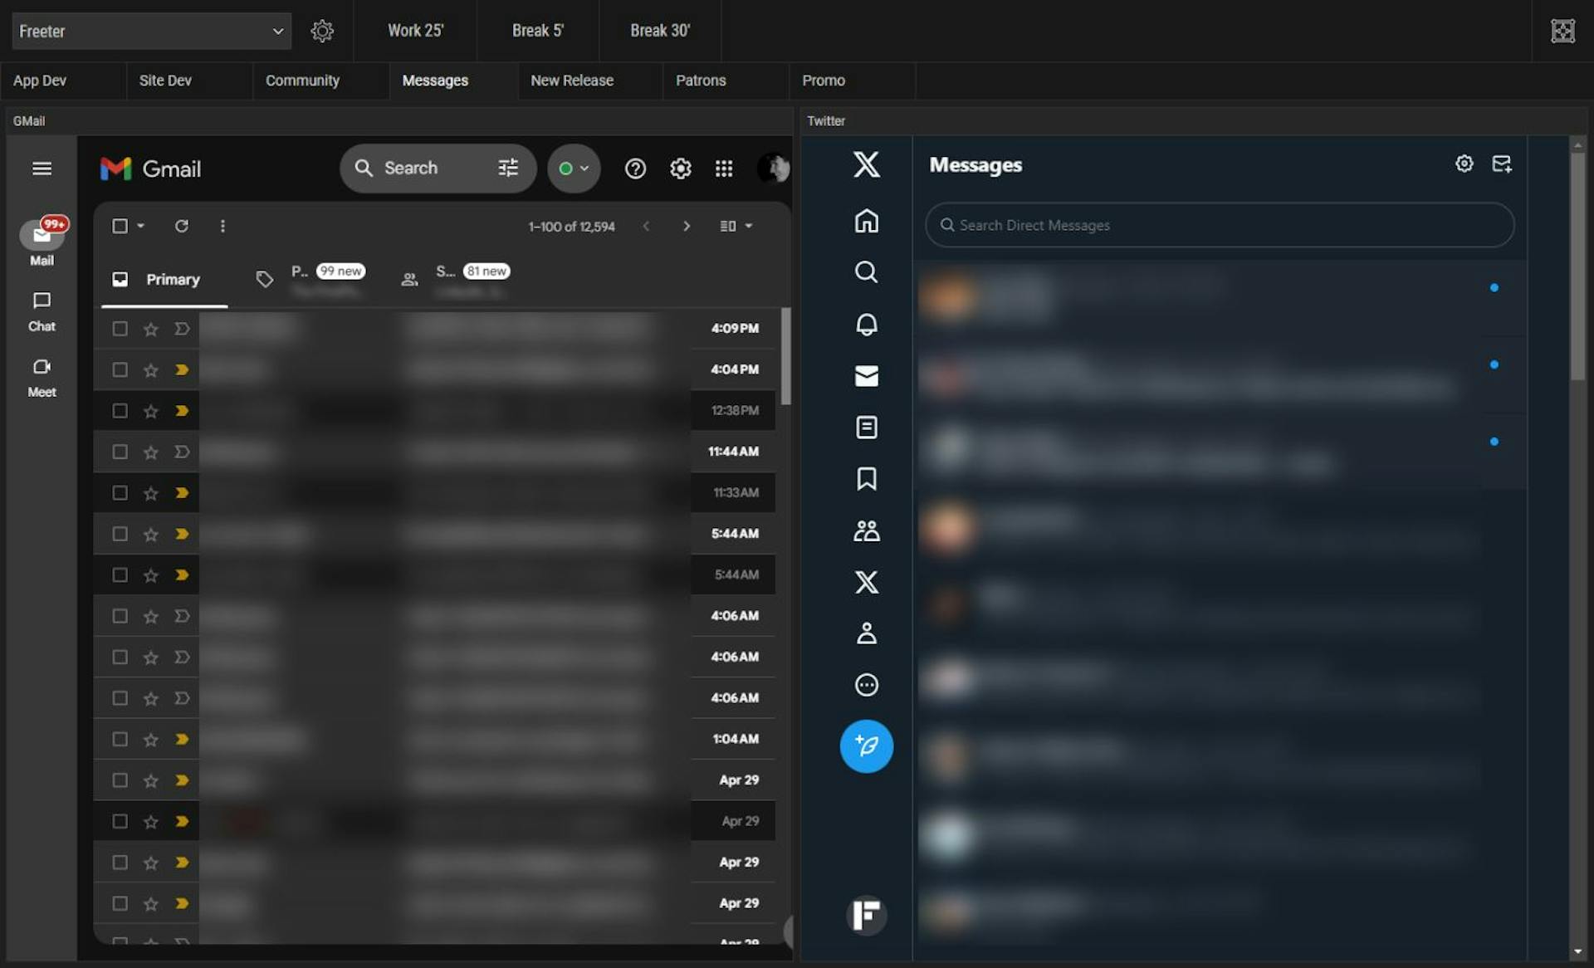Start a new direct message on X
The width and height of the screenshot is (1594, 968).
pyautogui.click(x=1503, y=164)
